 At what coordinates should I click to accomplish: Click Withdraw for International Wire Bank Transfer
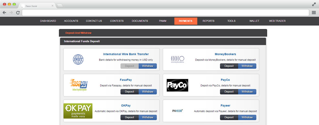tap(148, 66)
